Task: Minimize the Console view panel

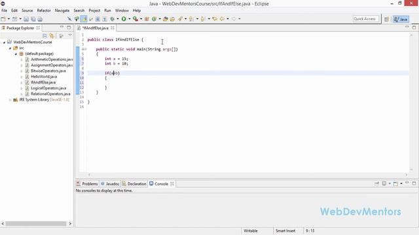Action: point(407,183)
